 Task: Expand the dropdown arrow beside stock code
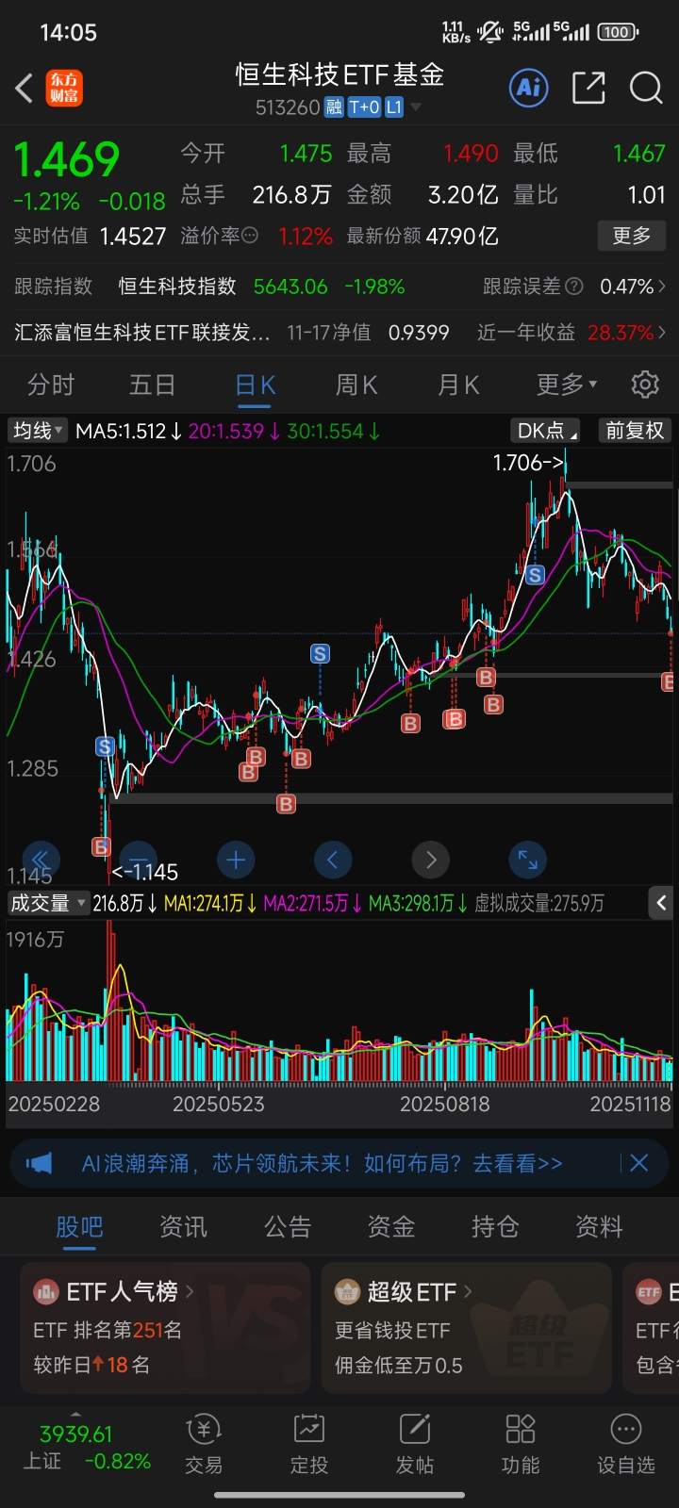[415, 107]
